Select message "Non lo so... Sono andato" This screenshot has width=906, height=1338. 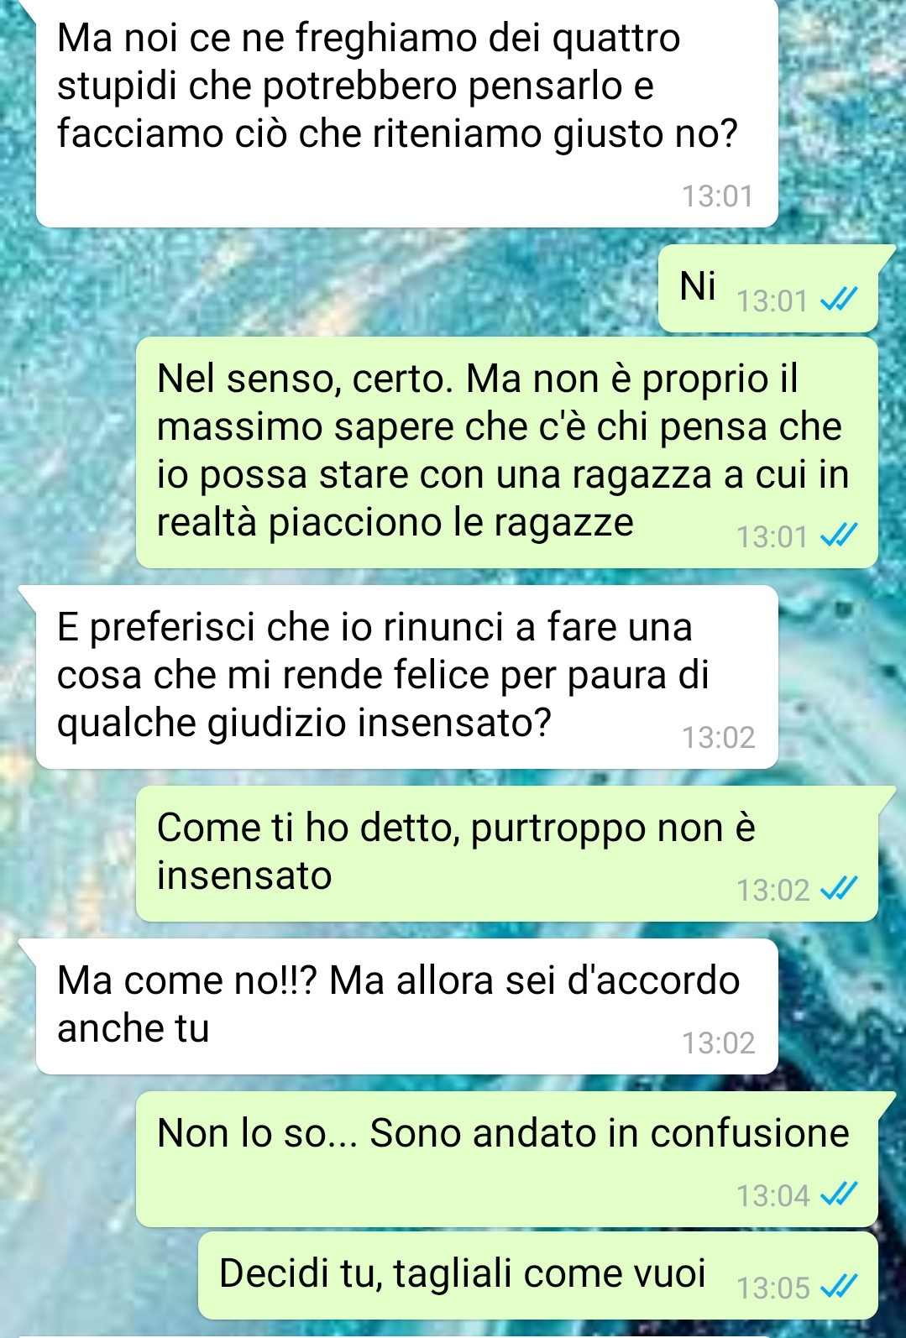[x=507, y=1159]
